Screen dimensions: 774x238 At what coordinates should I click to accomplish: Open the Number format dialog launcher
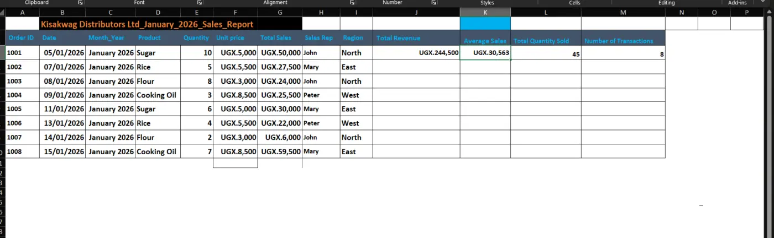pyautogui.click(x=433, y=3)
